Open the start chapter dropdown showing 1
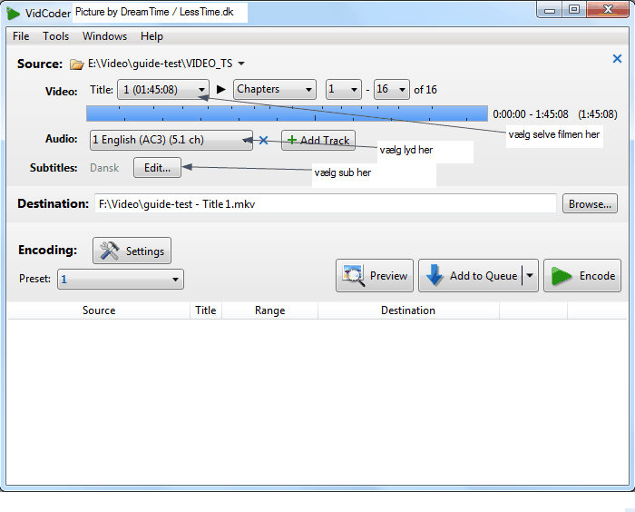 (x=344, y=89)
